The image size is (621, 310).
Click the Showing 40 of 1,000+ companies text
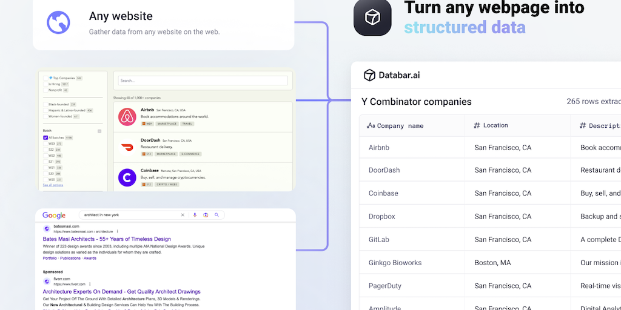click(137, 97)
